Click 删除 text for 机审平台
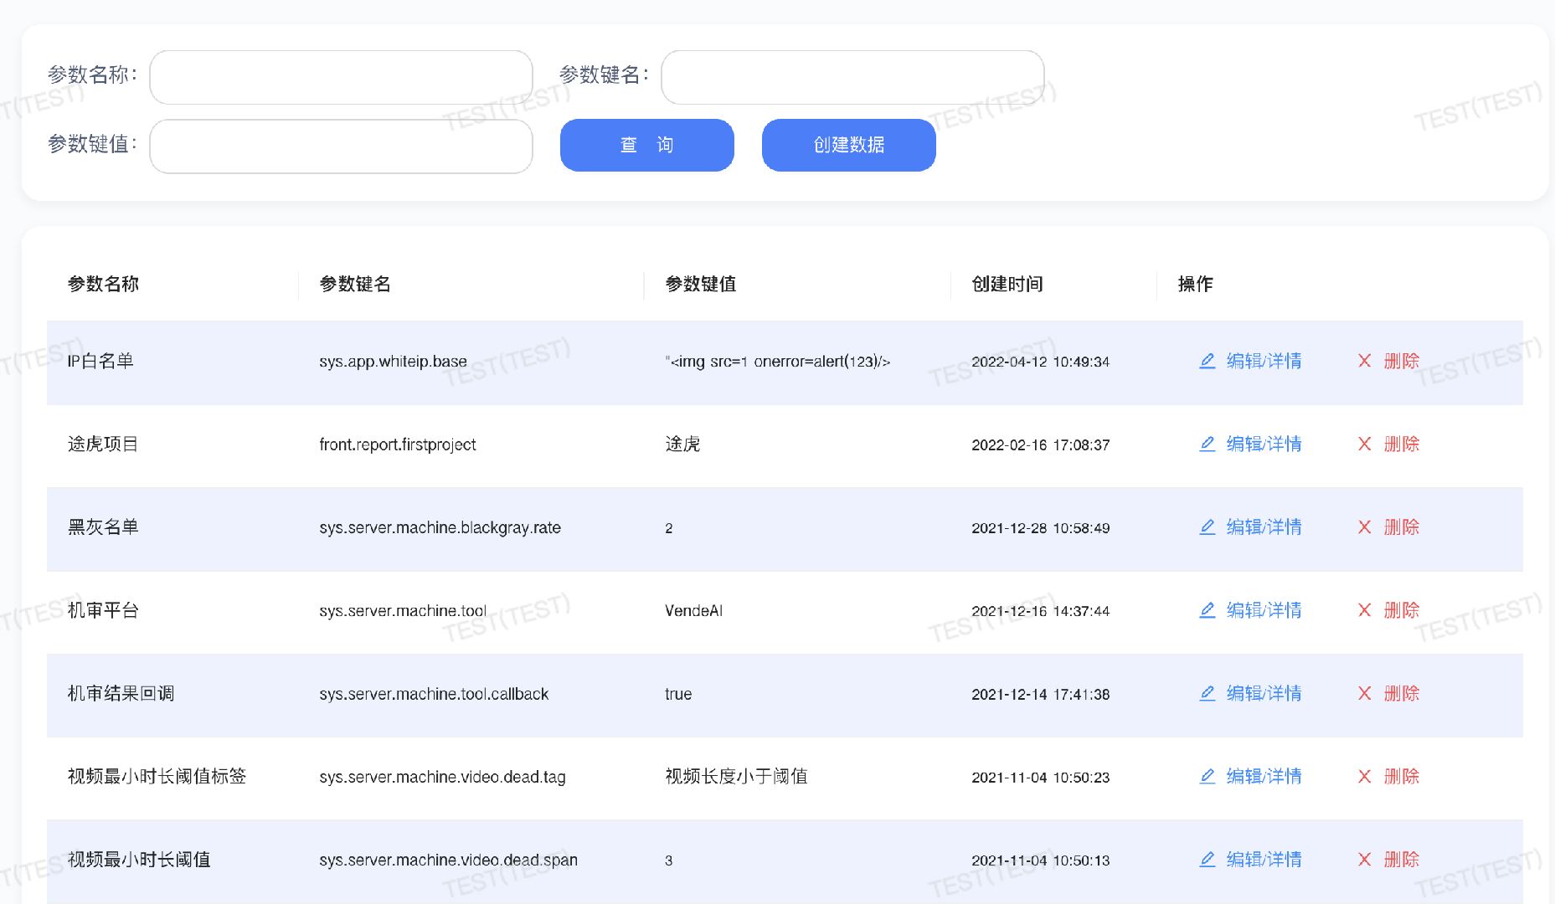The image size is (1555, 904). (x=1402, y=610)
